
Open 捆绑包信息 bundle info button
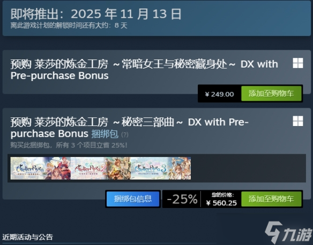tap(133, 199)
